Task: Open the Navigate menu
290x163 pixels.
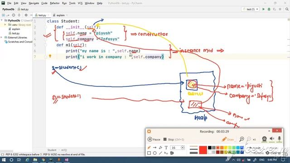Action: (x=34, y=3)
